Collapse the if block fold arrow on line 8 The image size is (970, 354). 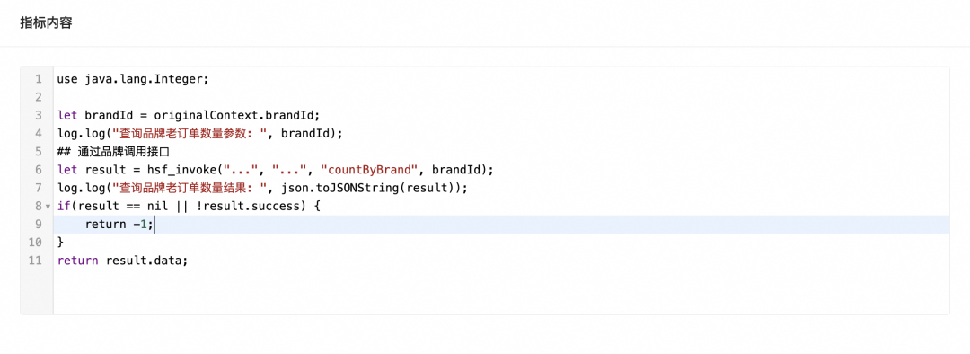tap(48, 206)
